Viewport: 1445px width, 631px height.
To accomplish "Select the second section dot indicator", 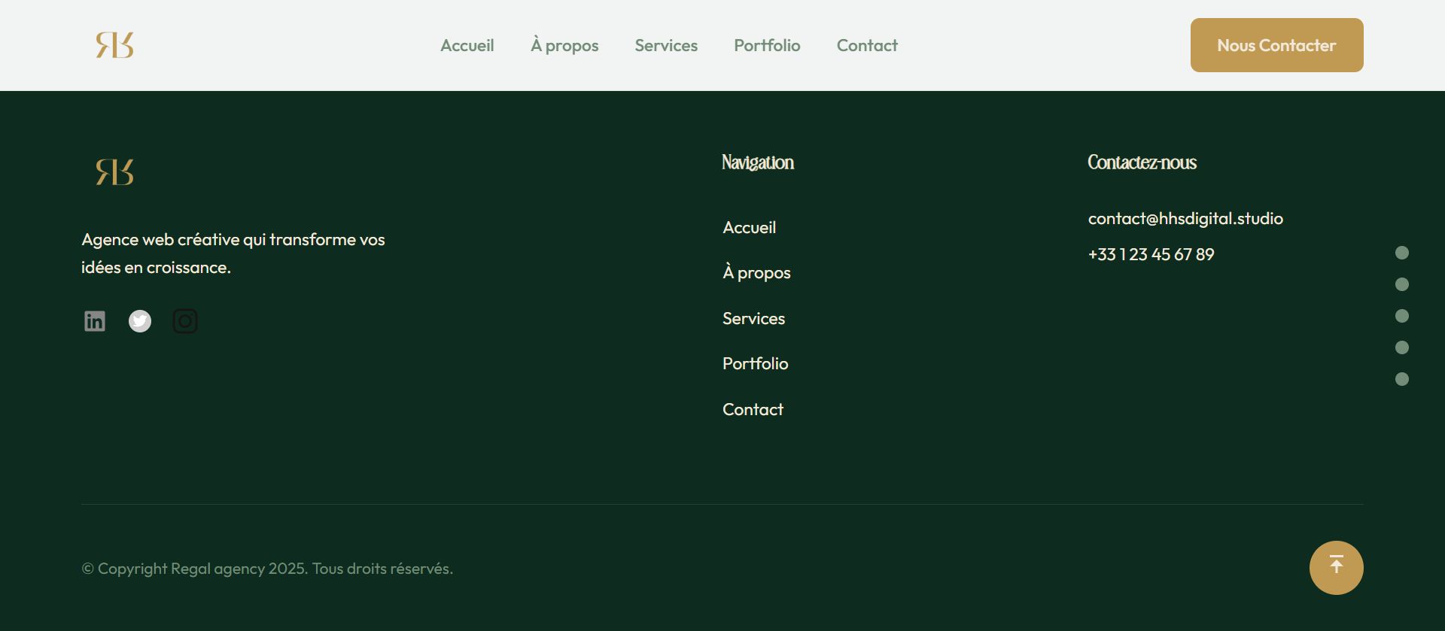I will (x=1401, y=284).
